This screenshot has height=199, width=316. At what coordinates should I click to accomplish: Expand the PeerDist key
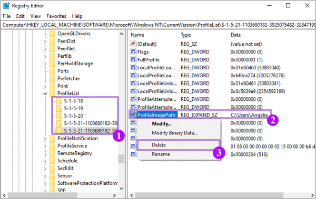(45, 41)
